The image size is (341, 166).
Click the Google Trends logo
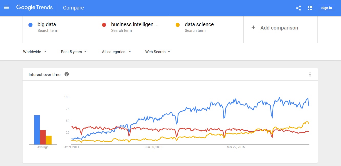(34, 7)
